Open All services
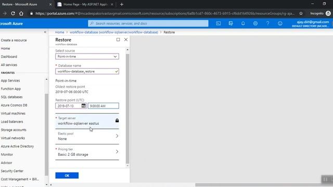 [9, 65]
